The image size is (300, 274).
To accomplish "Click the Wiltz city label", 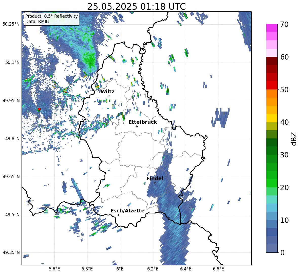I will 107,92.
